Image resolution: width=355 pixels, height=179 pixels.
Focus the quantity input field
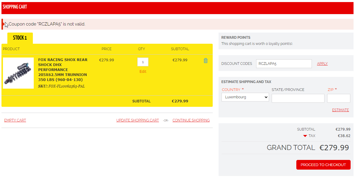tap(143, 62)
